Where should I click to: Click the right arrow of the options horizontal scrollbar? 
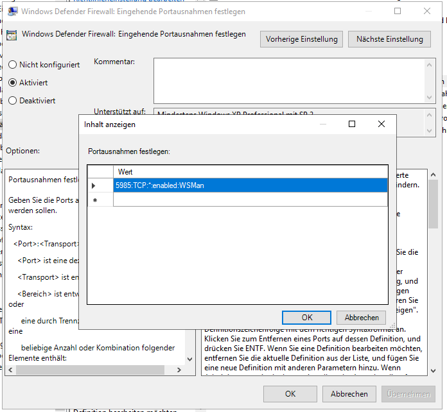tap(179, 370)
